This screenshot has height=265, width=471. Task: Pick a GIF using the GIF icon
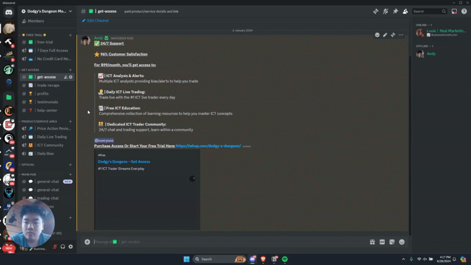pos(382,242)
